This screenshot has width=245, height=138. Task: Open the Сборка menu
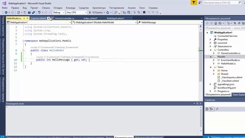(46, 8)
